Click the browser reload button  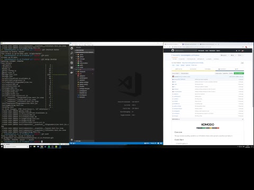click(170, 47)
